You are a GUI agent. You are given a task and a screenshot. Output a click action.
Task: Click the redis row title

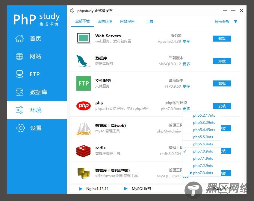[100, 148]
